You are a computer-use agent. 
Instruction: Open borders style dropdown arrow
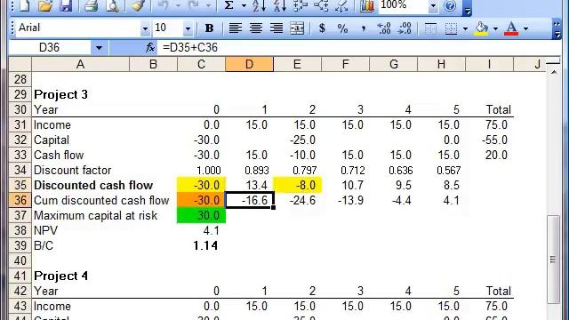pos(465,28)
